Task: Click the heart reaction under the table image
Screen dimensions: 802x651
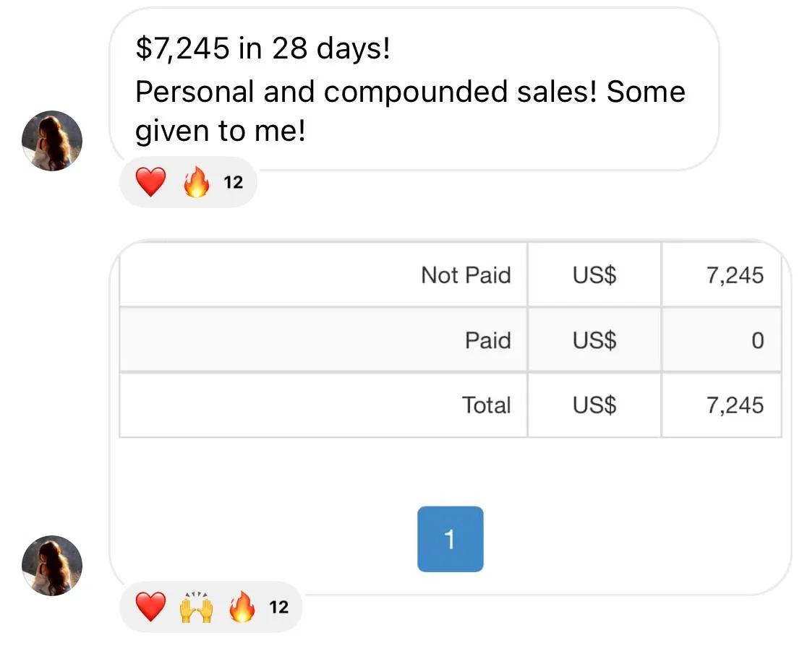Action: click(x=151, y=607)
